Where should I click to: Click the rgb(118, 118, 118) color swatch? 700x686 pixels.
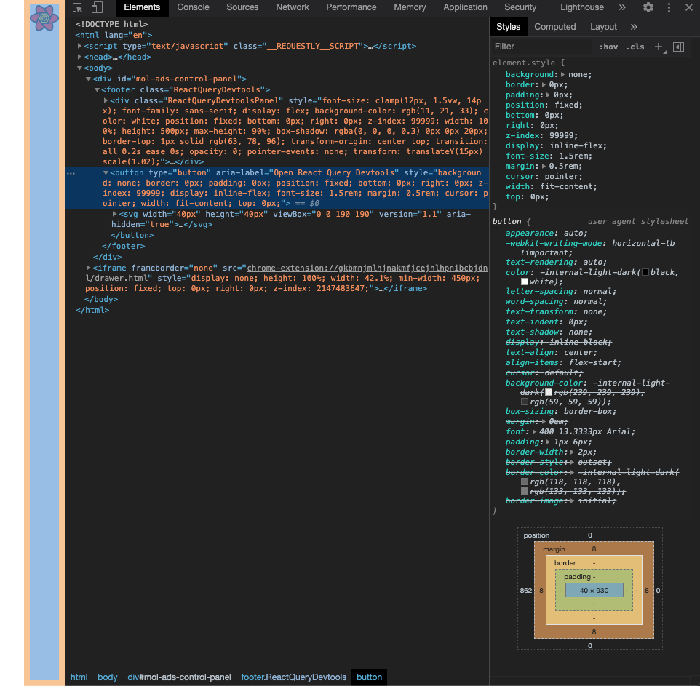tap(525, 482)
